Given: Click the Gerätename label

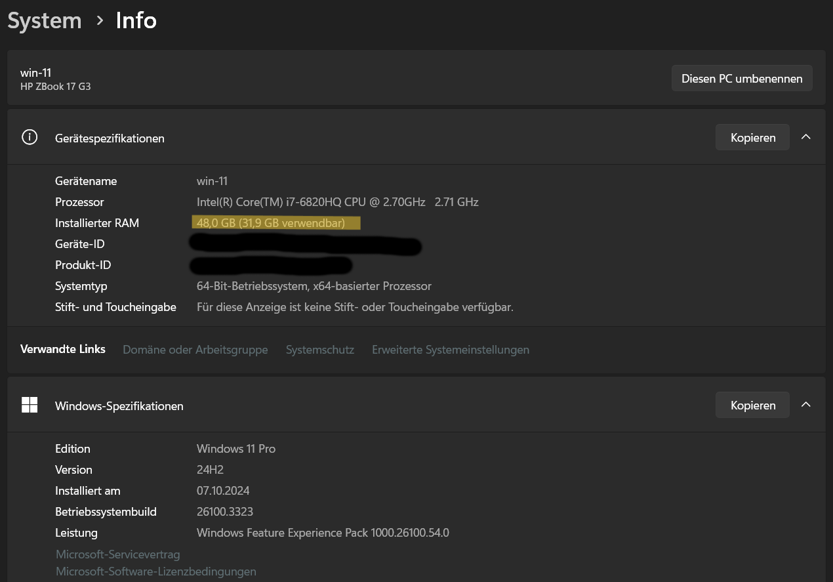Looking at the screenshot, I should coord(86,180).
